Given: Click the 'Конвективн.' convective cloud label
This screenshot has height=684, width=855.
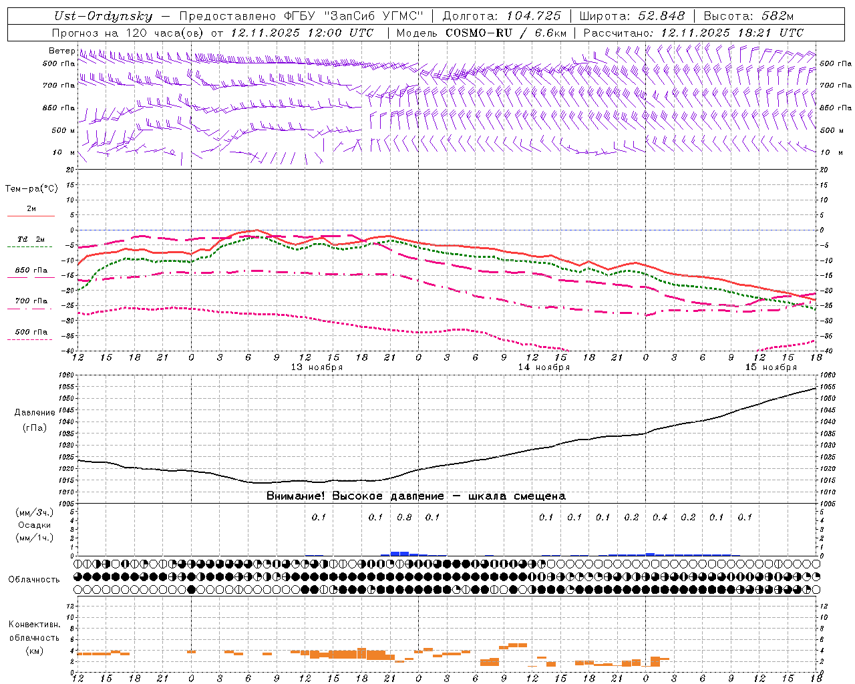Looking at the screenshot, I should tap(34, 625).
